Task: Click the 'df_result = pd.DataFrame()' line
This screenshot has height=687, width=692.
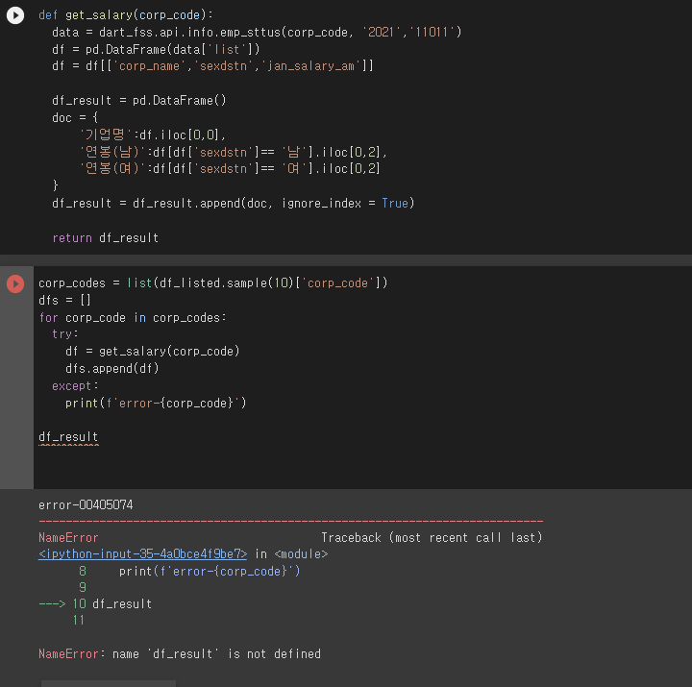Action: (x=139, y=101)
